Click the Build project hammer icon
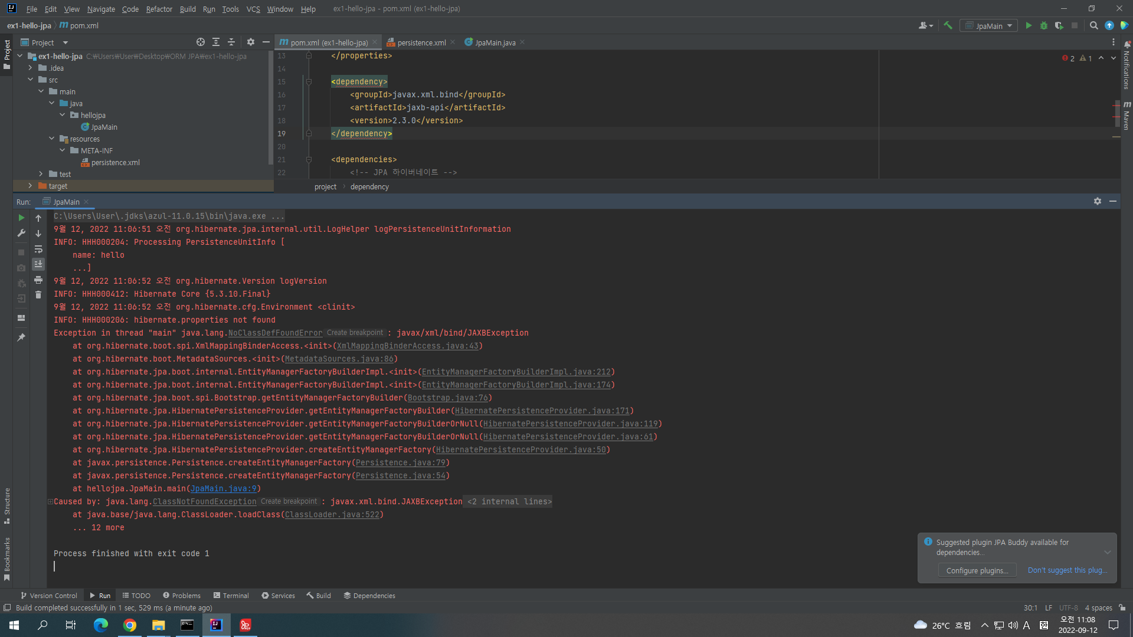This screenshot has height=637, width=1133. click(948, 26)
